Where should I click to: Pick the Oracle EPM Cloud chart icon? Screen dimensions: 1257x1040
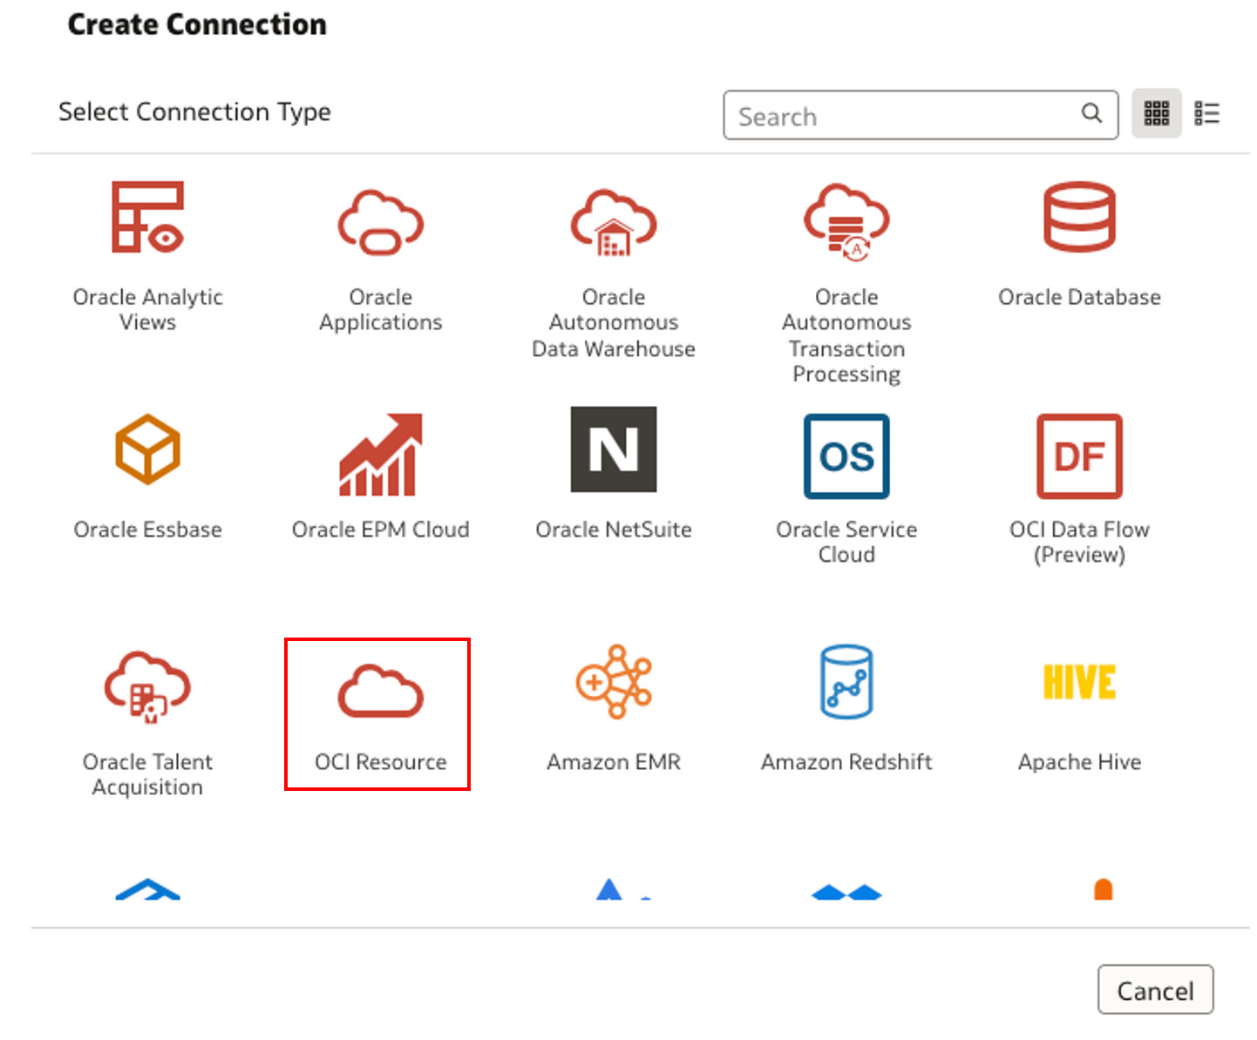point(381,454)
